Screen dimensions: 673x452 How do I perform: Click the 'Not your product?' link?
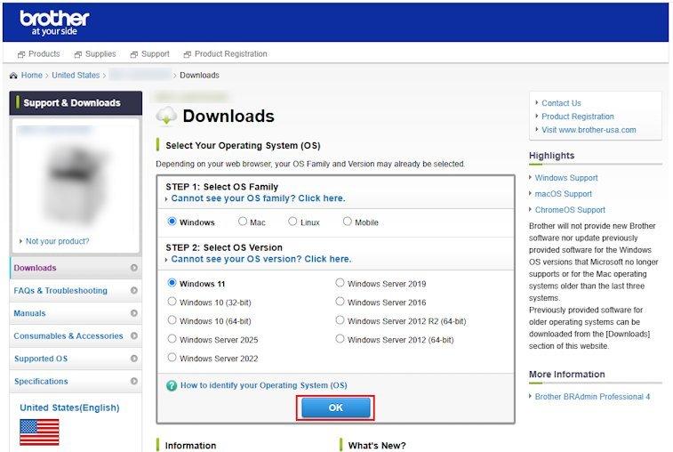[x=58, y=241]
